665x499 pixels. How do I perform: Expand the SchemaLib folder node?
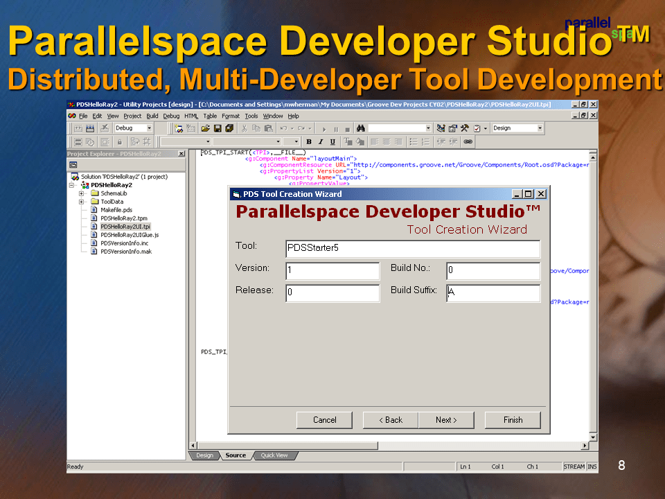(x=81, y=193)
